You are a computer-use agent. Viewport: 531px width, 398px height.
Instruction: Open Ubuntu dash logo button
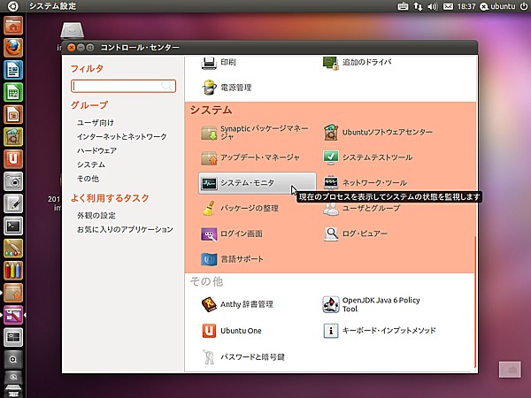tap(13, 6)
